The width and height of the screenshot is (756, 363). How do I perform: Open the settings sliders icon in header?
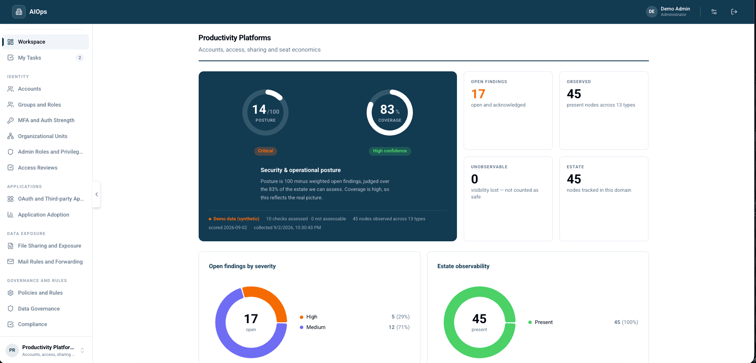[x=714, y=12]
